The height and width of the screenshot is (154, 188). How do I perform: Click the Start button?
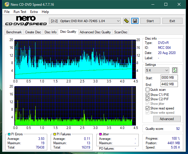coord(150,21)
